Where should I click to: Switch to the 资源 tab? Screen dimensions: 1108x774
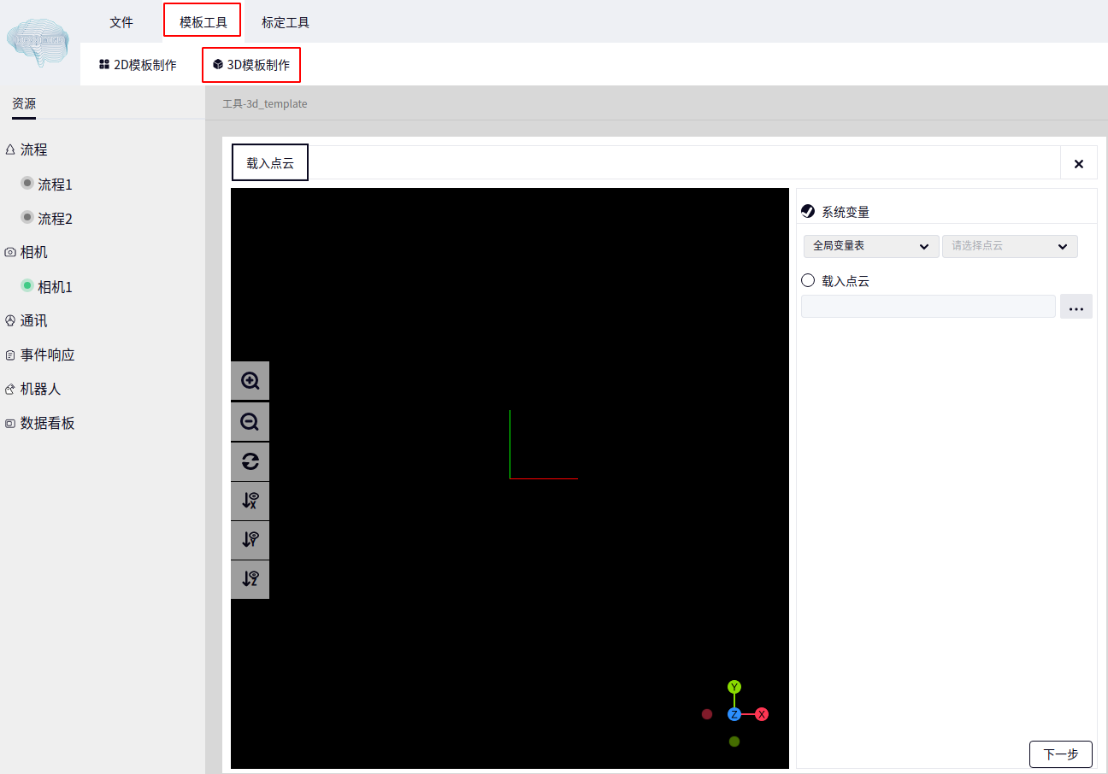(24, 103)
